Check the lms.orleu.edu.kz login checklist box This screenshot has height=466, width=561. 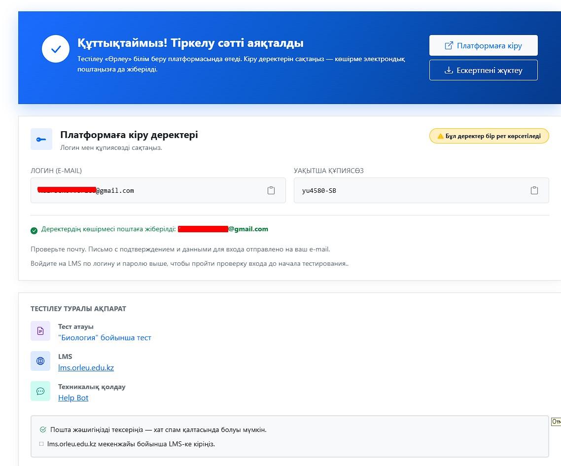(41, 444)
